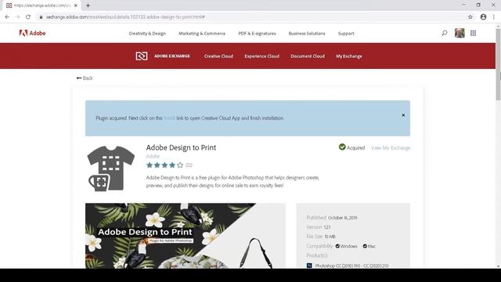Image resolution: width=501 pixels, height=282 pixels.
Task: Open the Adobe Design to Print preview image
Action: tap(186, 236)
